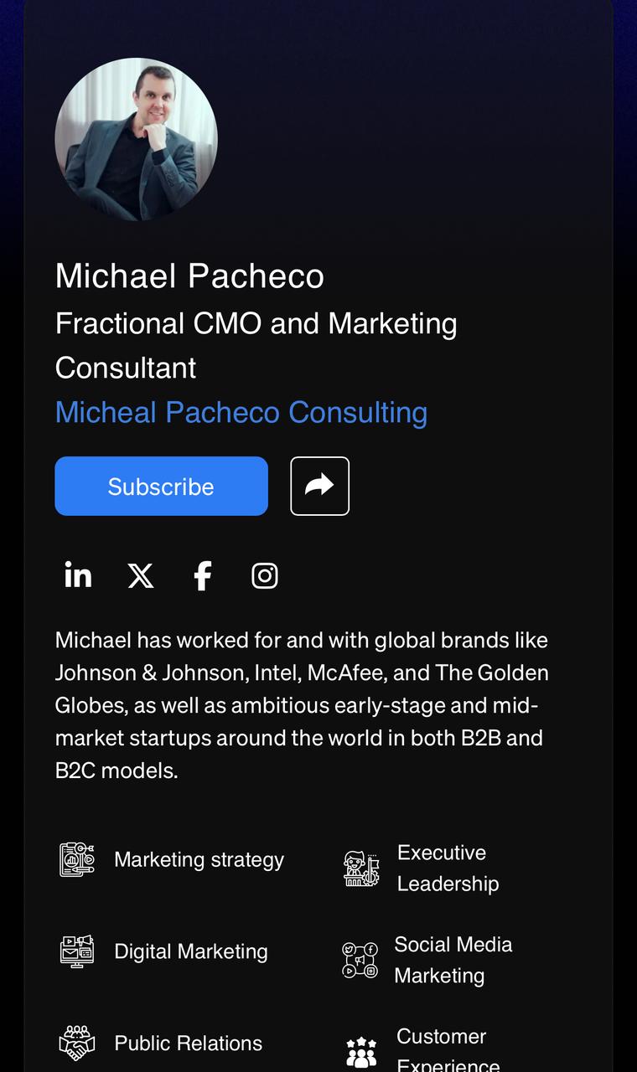Select the Michael Pacheco name heading
The height and width of the screenshot is (1072, 637).
tap(189, 276)
